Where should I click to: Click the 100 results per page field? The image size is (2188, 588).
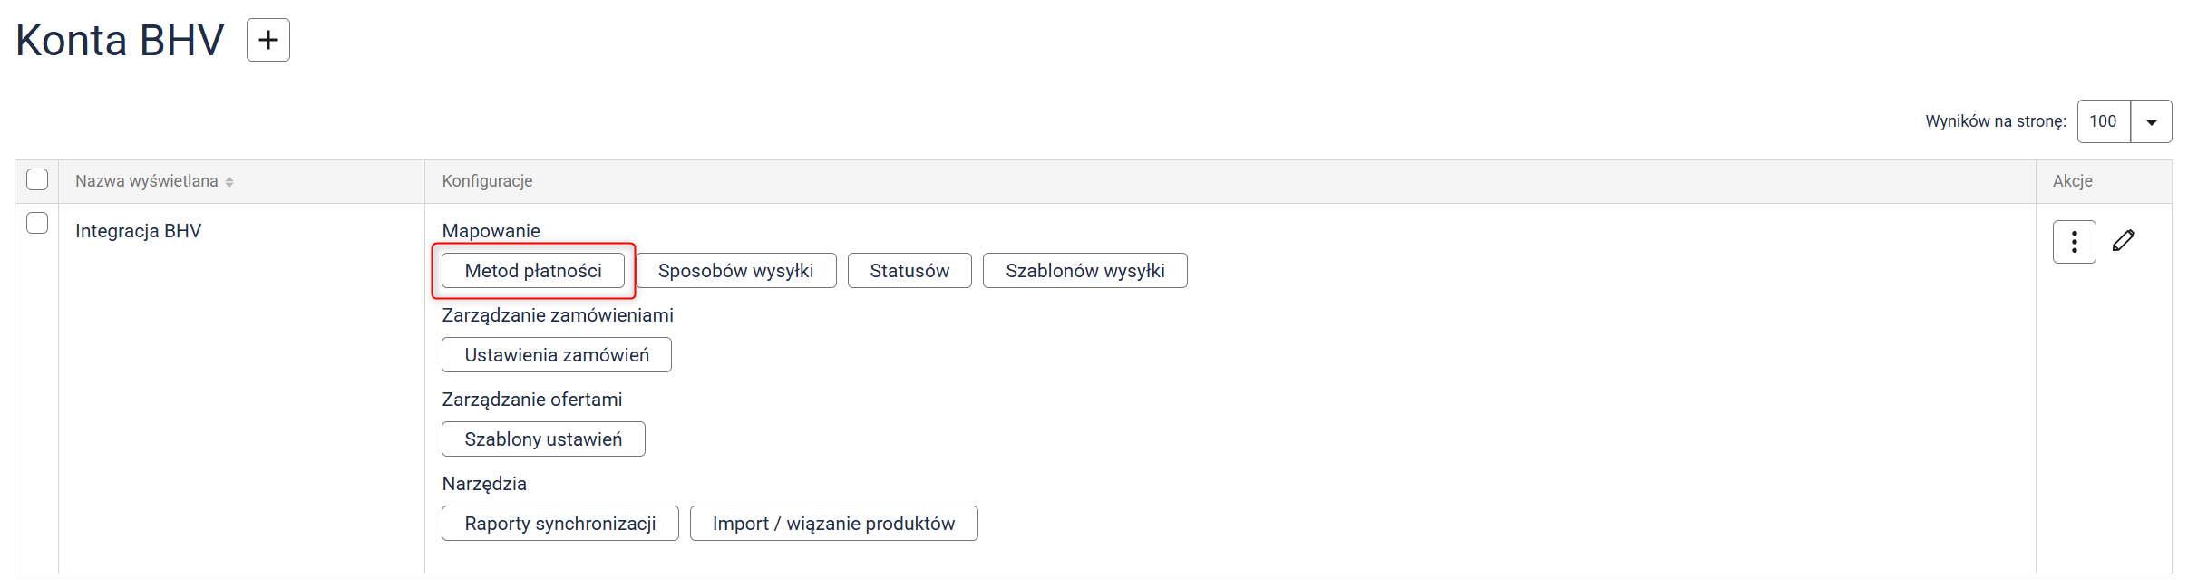pos(2104,121)
